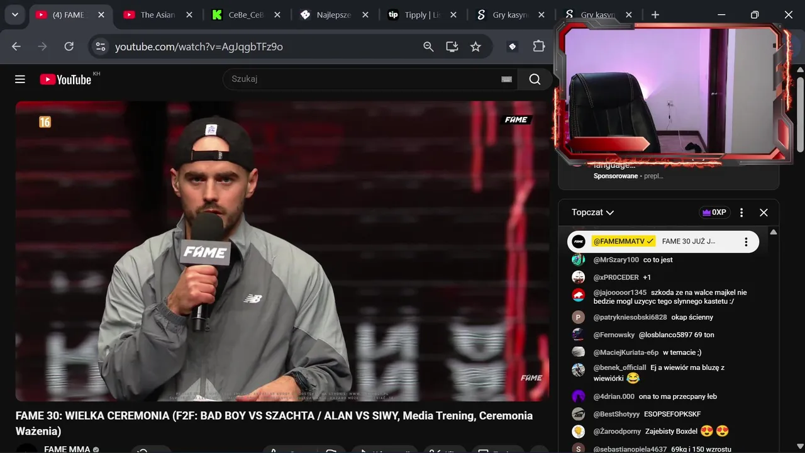805x453 pixels.
Task: Click @jajooooor1345 username in chat
Action: pos(619,293)
